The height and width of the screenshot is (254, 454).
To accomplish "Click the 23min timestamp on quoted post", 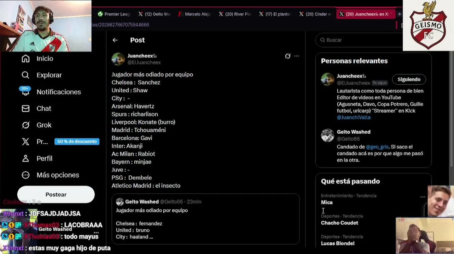I will (x=194, y=202).
